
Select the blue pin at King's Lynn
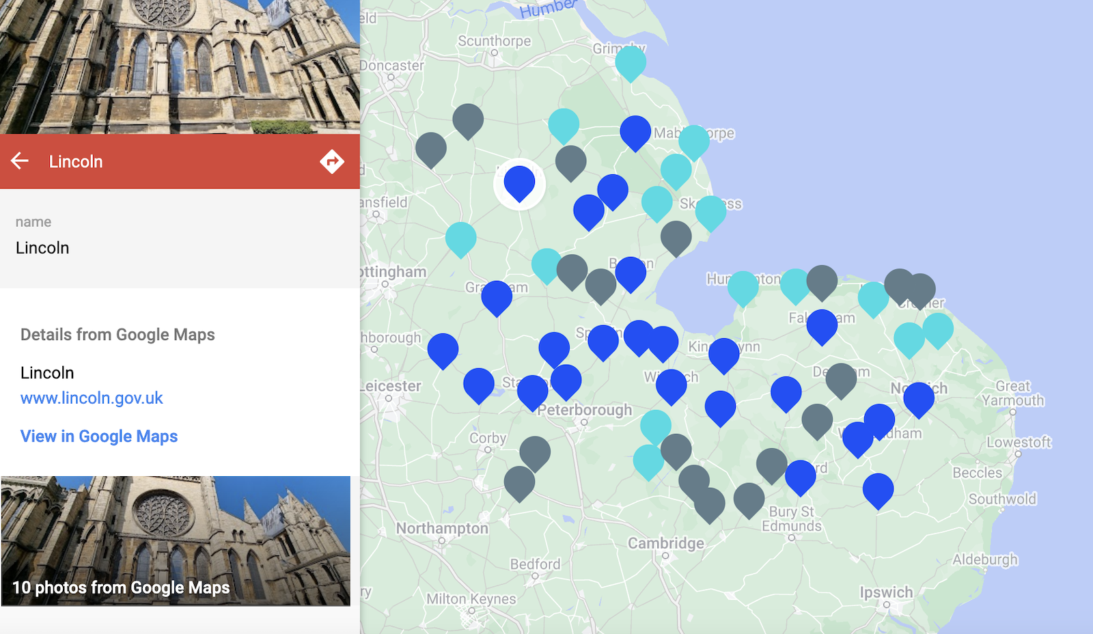723,353
